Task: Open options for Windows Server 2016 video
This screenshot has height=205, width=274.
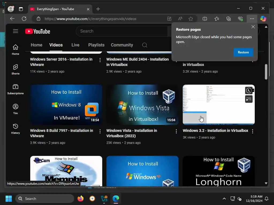Action: (100, 60)
